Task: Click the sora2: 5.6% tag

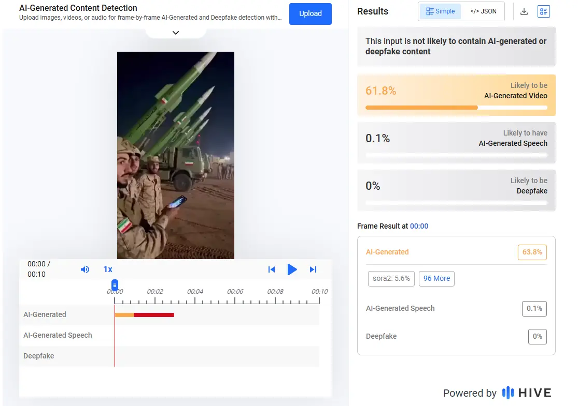Action: coord(391,278)
